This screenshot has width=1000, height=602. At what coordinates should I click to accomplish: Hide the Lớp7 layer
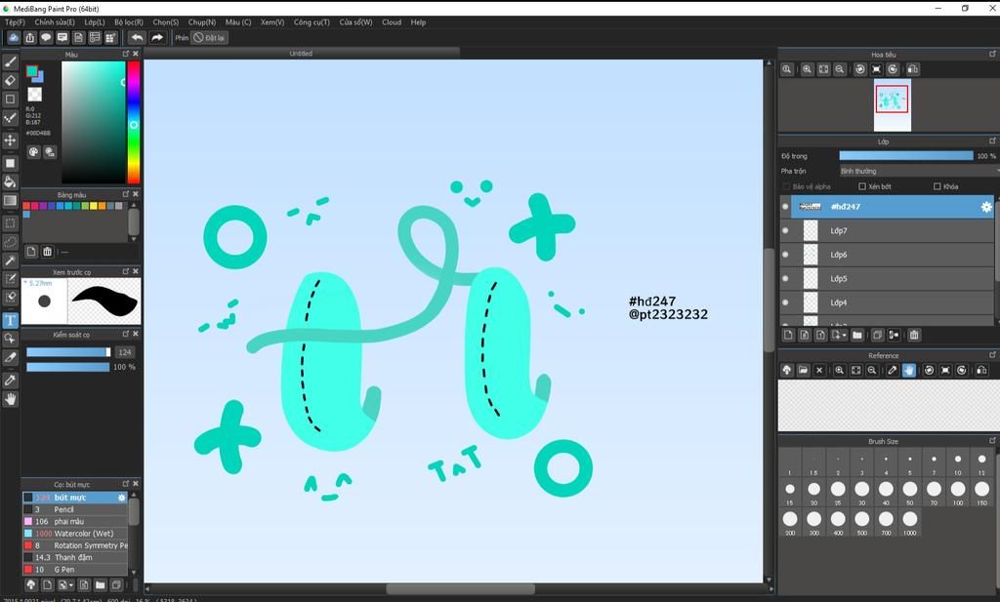point(785,230)
